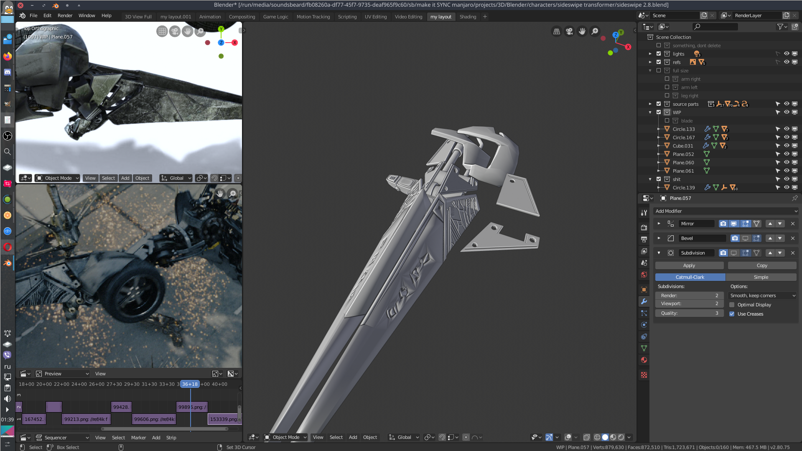Copy the Subdivision modifier
Viewport: 802px width, 451px height.
(762, 265)
